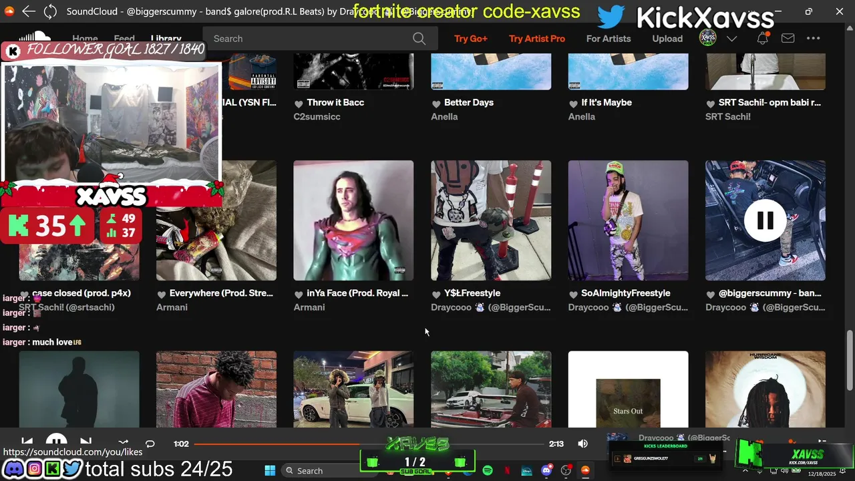This screenshot has height=481, width=855.
Task: Open the Stars Out album artwork
Action: click(x=628, y=389)
